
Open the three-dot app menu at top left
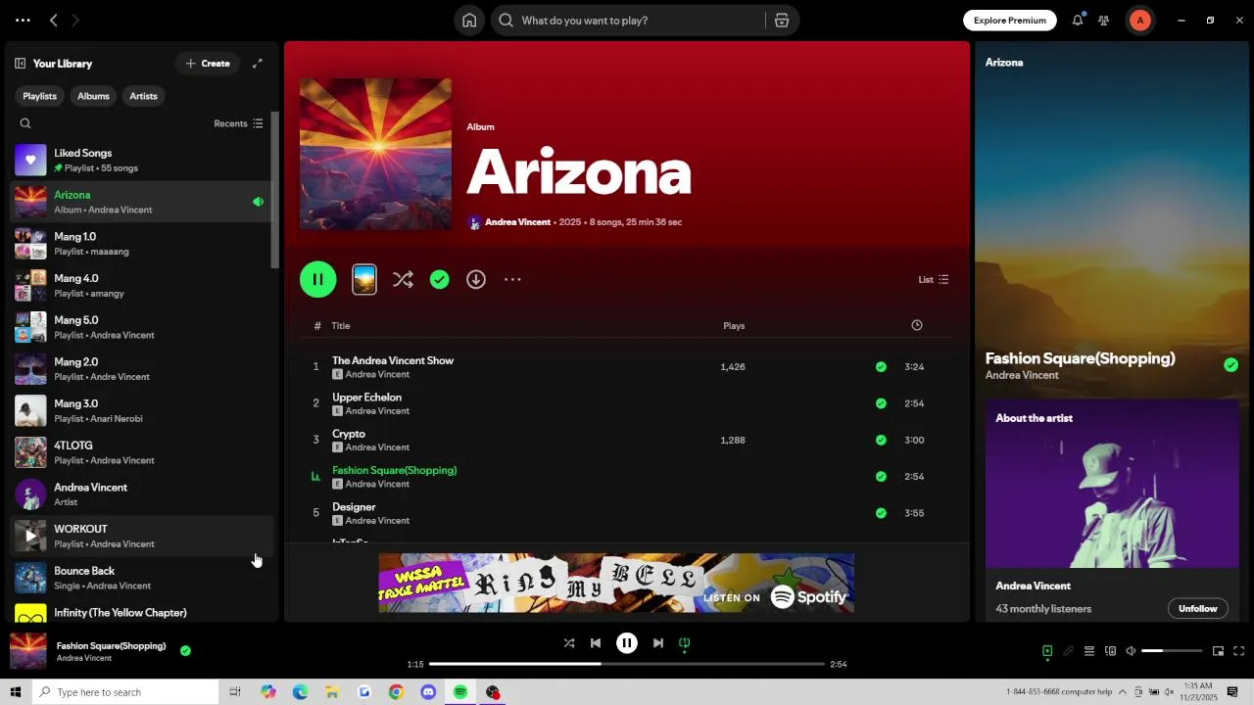[23, 21]
